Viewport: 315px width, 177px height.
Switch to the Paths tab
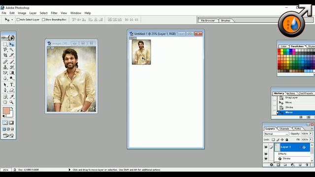pyautogui.click(x=297, y=129)
